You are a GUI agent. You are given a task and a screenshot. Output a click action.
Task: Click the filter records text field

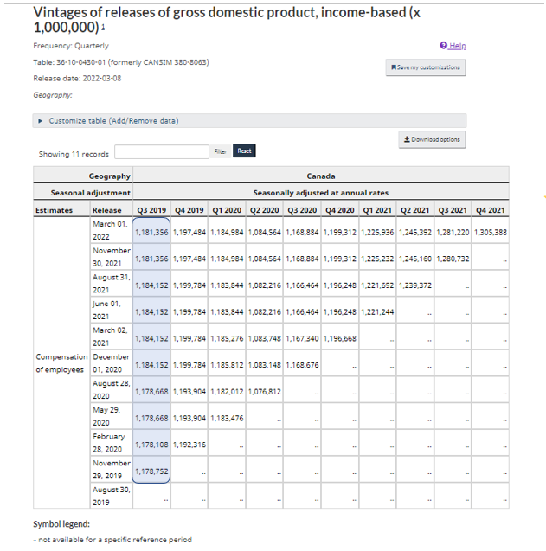[162, 152]
